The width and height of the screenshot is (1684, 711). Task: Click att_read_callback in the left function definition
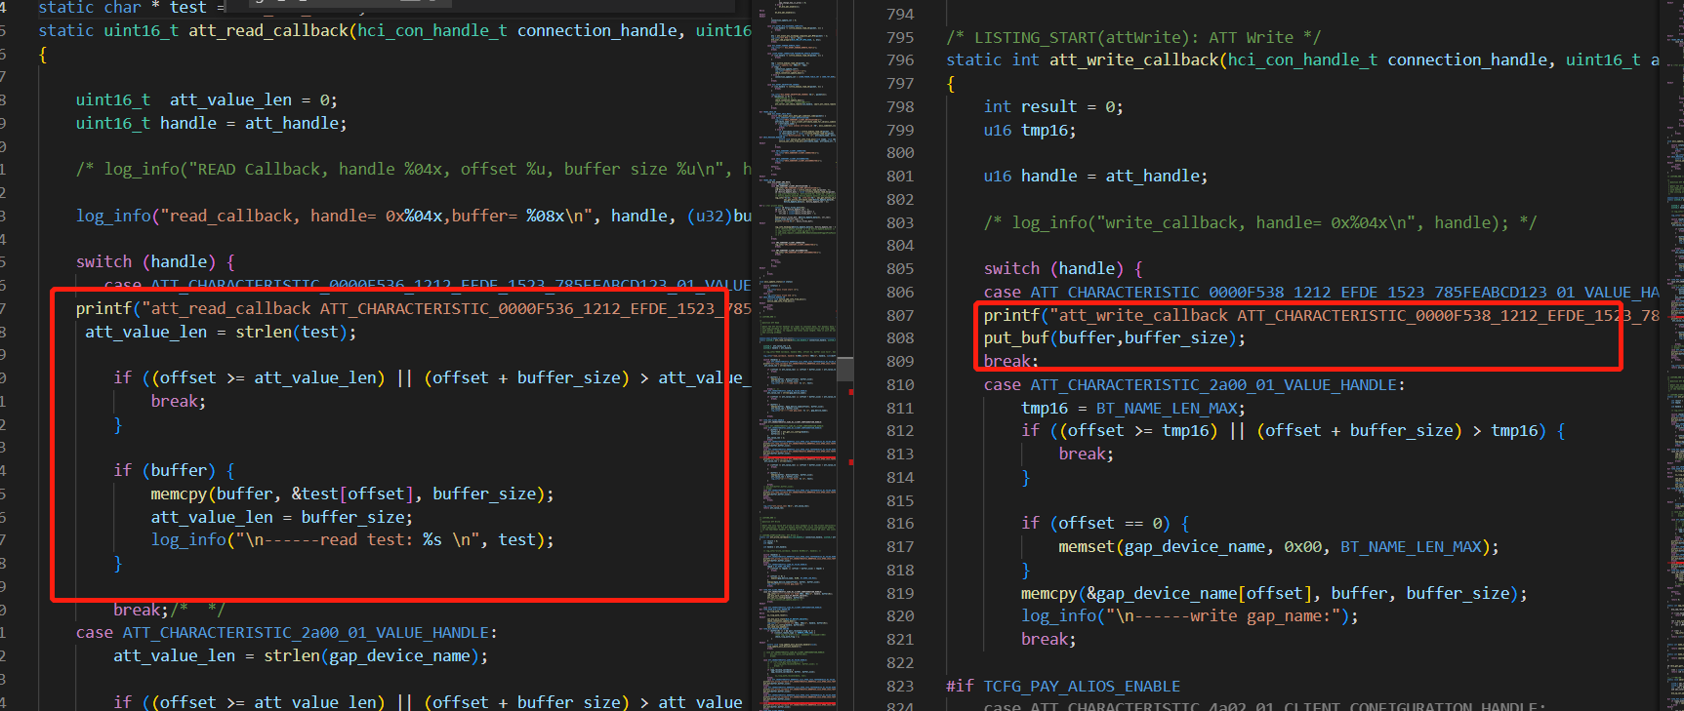pos(268,30)
